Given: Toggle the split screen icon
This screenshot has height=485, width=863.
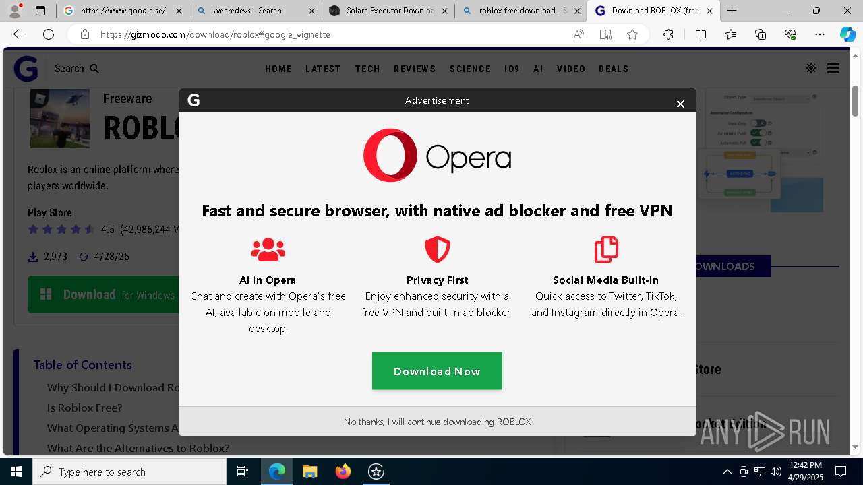Looking at the screenshot, I should click(701, 34).
